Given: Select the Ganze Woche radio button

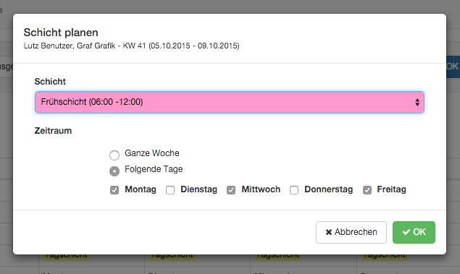Looking at the screenshot, I should [x=114, y=155].
